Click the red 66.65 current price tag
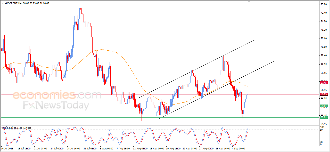This screenshot has height=152, width=330. click(x=324, y=94)
